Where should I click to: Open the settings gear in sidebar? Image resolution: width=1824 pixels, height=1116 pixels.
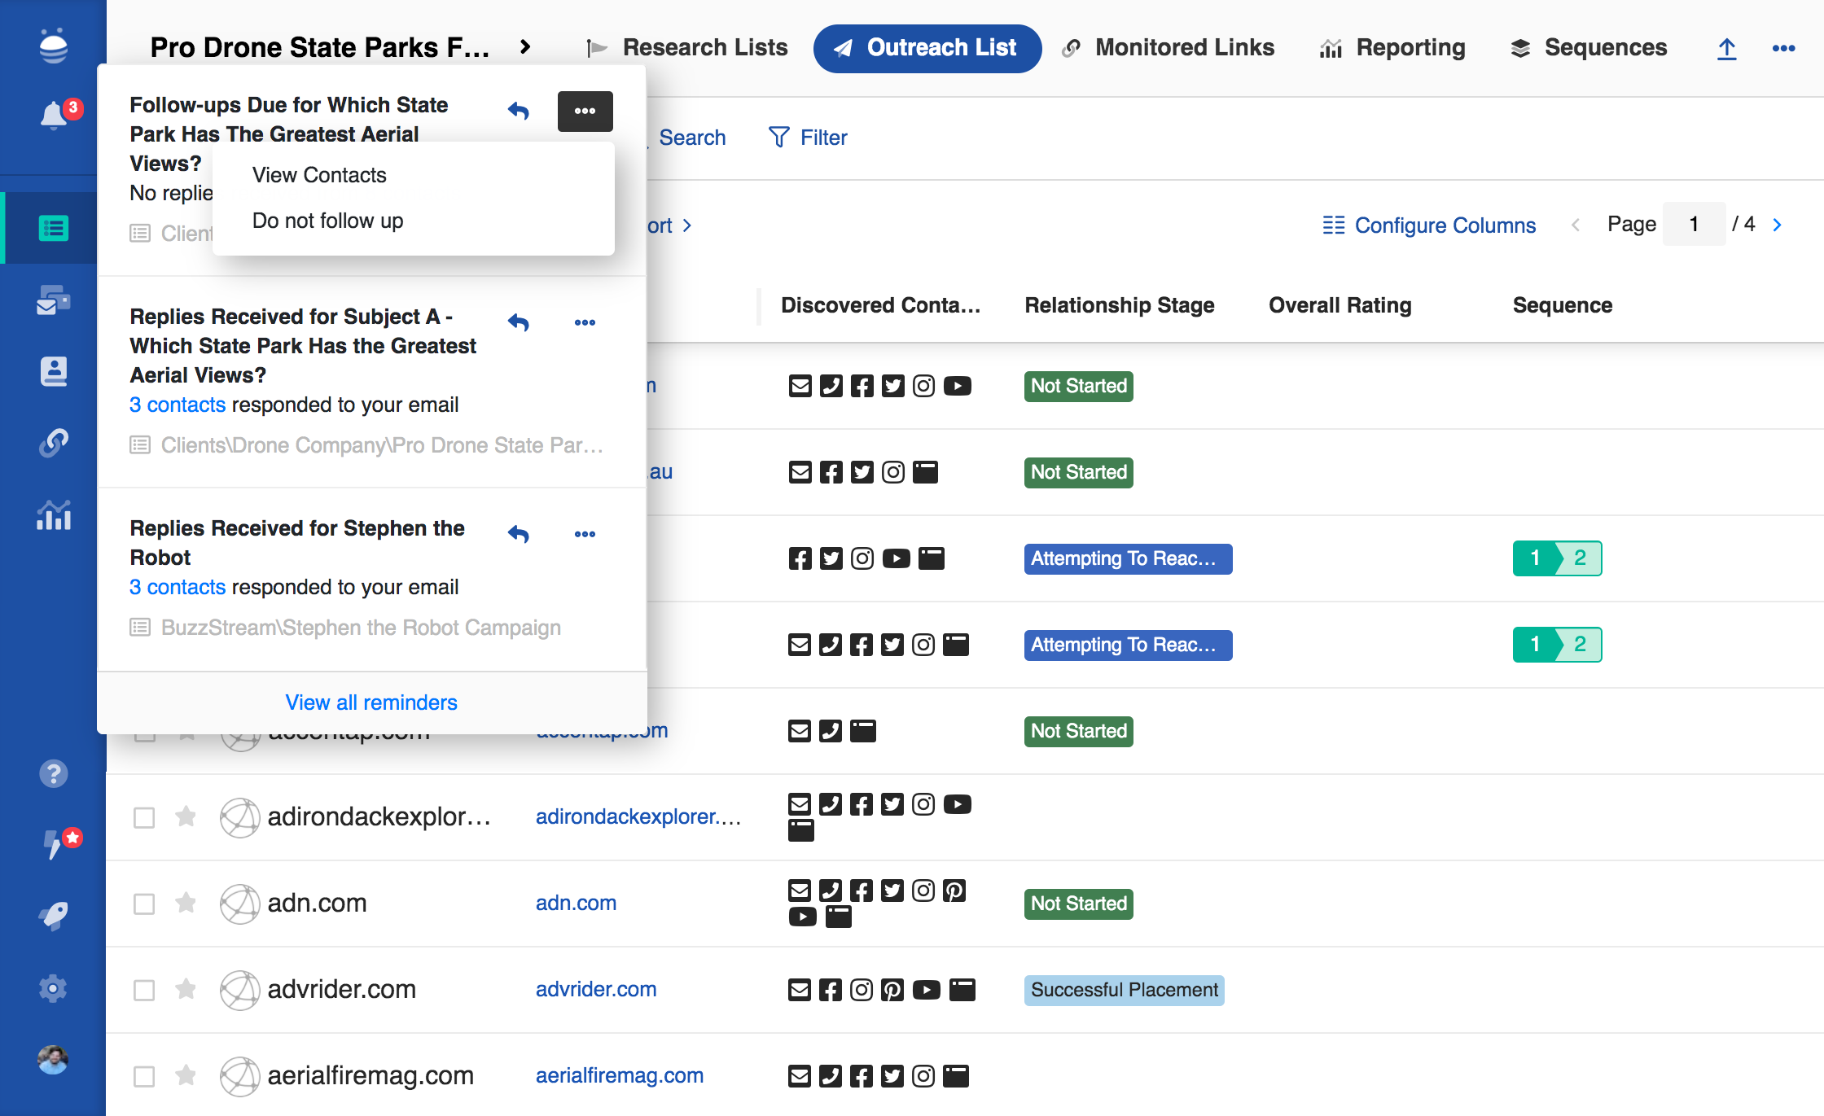coord(54,988)
